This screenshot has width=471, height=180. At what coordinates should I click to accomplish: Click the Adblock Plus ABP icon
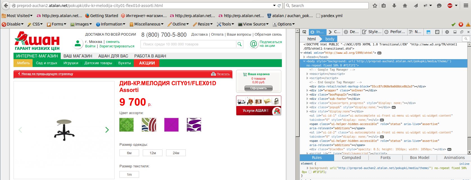[450, 6]
